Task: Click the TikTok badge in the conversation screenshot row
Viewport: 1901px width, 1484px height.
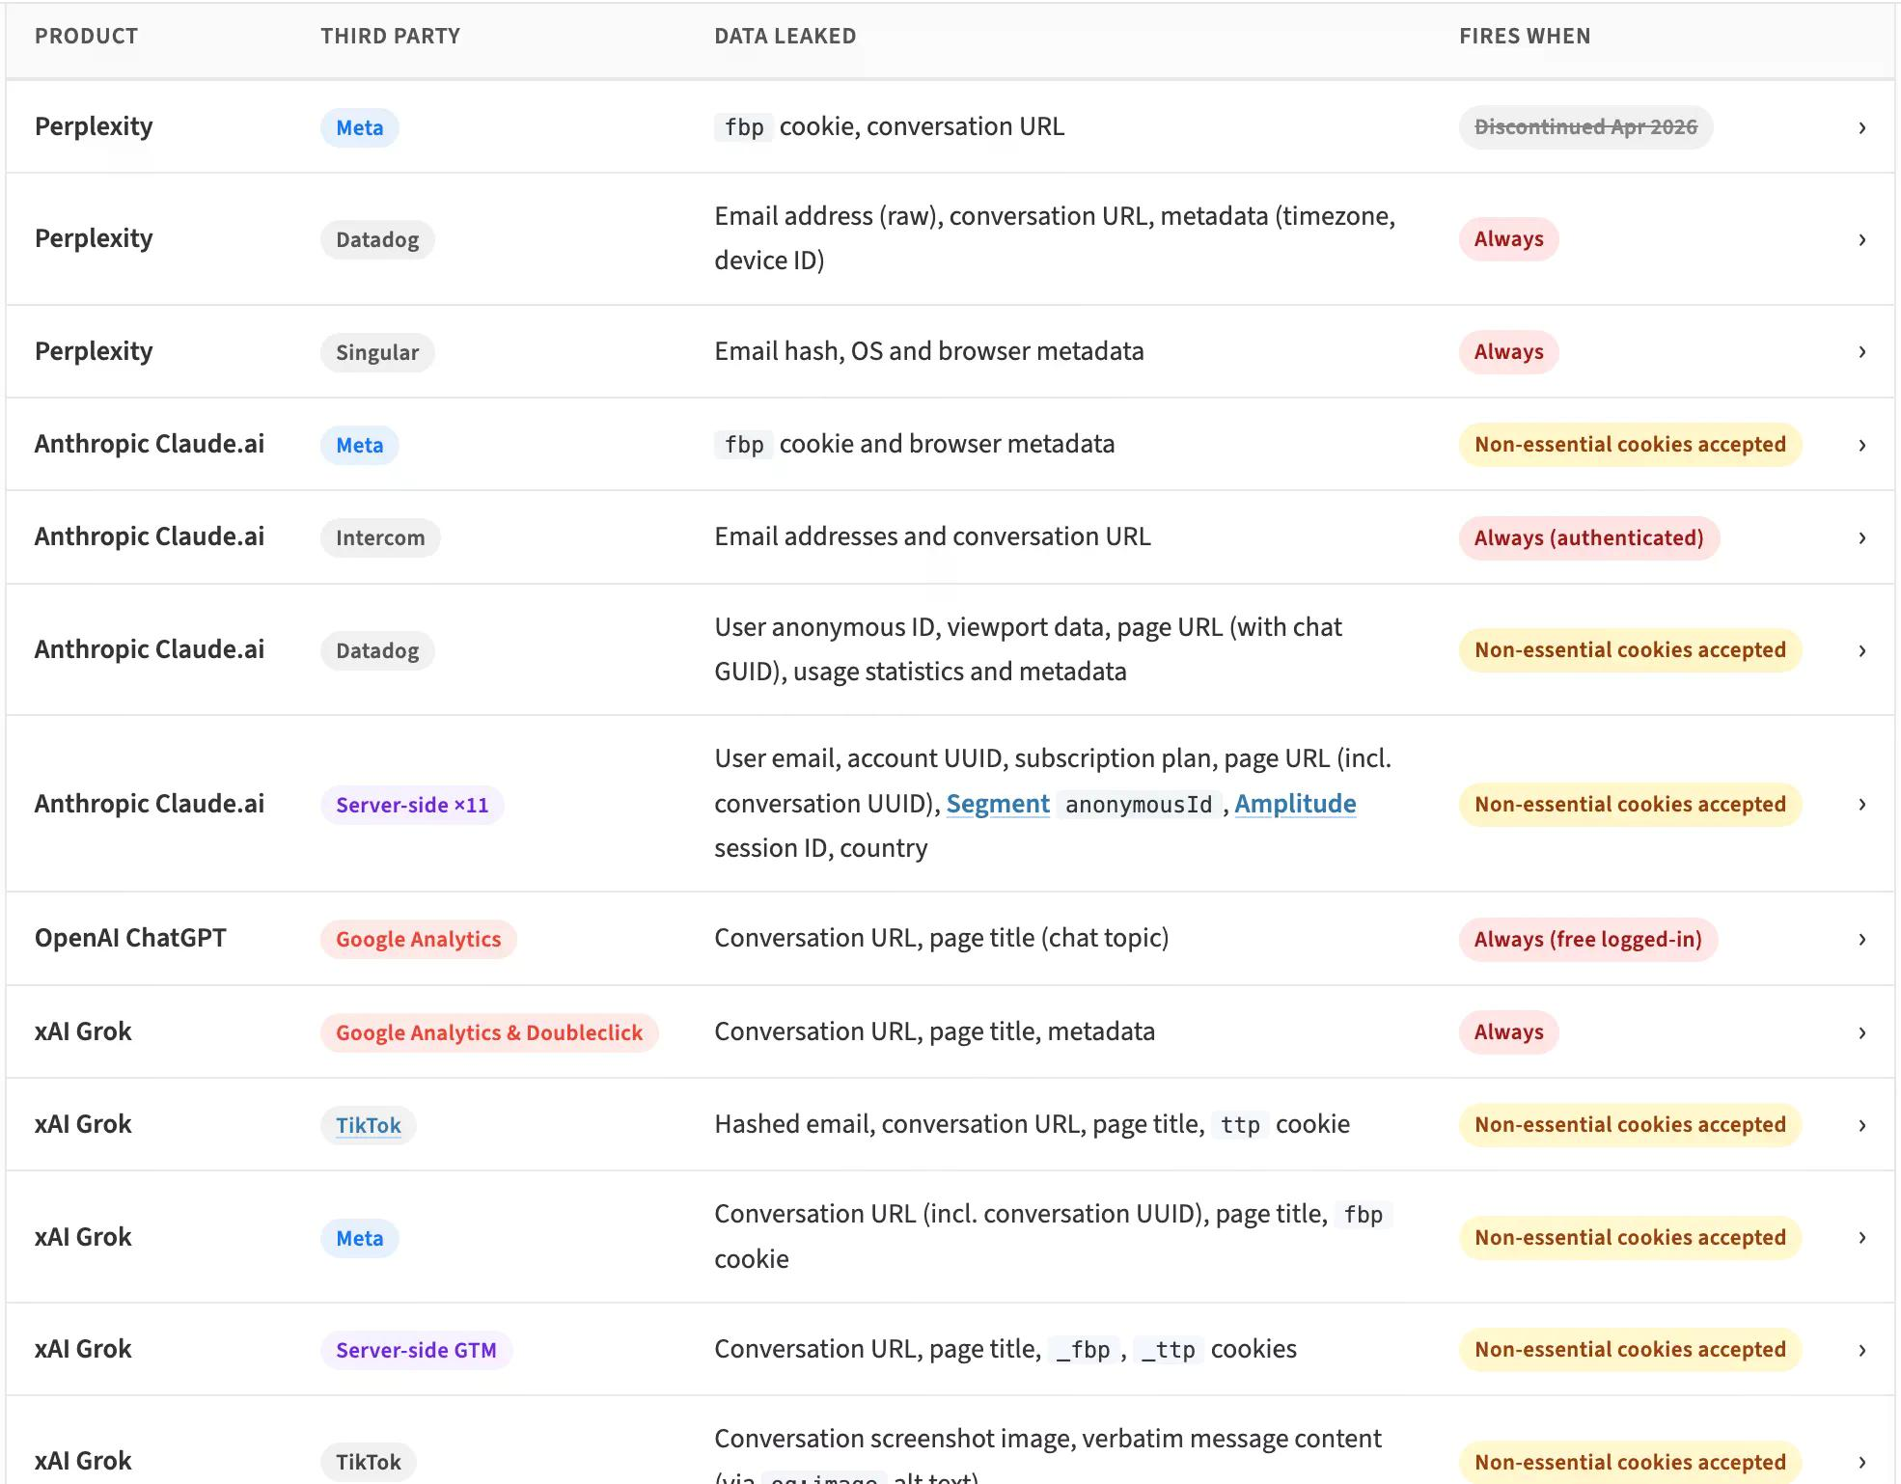Action: pos(368,1462)
